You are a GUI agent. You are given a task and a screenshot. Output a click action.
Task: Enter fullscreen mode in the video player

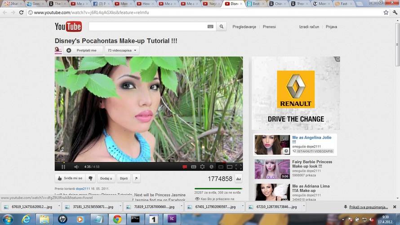point(239,167)
